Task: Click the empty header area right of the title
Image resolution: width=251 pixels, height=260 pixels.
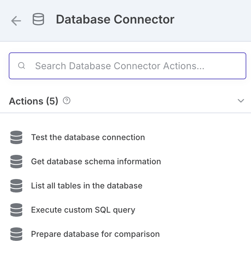Action: 213,20
